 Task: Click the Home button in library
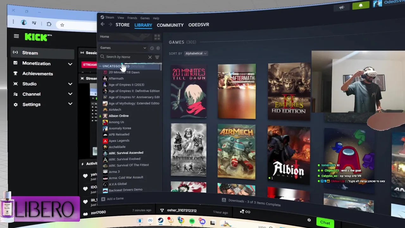pyautogui.click(x=104, y=36)
